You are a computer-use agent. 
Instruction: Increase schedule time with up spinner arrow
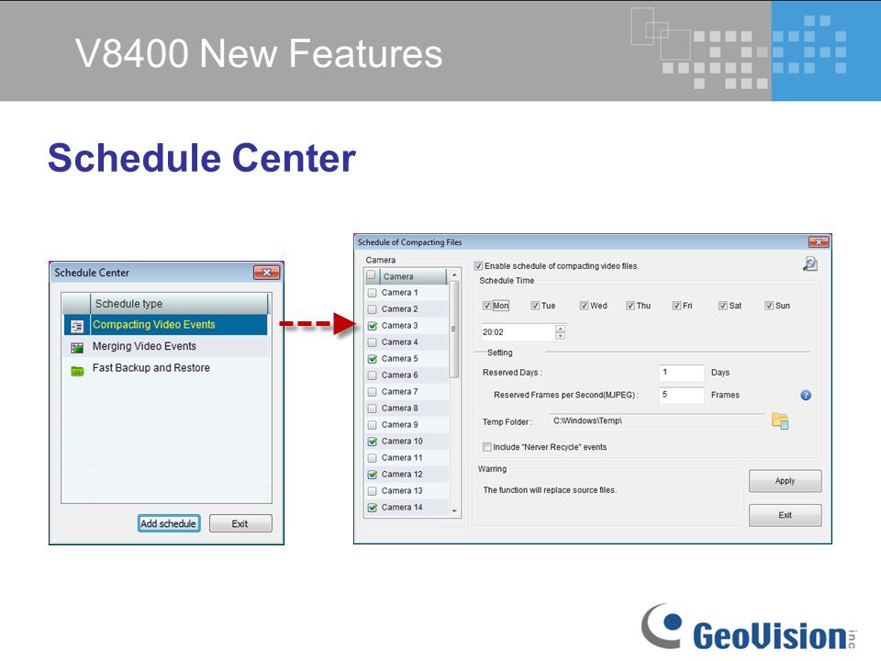click(x=560, y=329)
